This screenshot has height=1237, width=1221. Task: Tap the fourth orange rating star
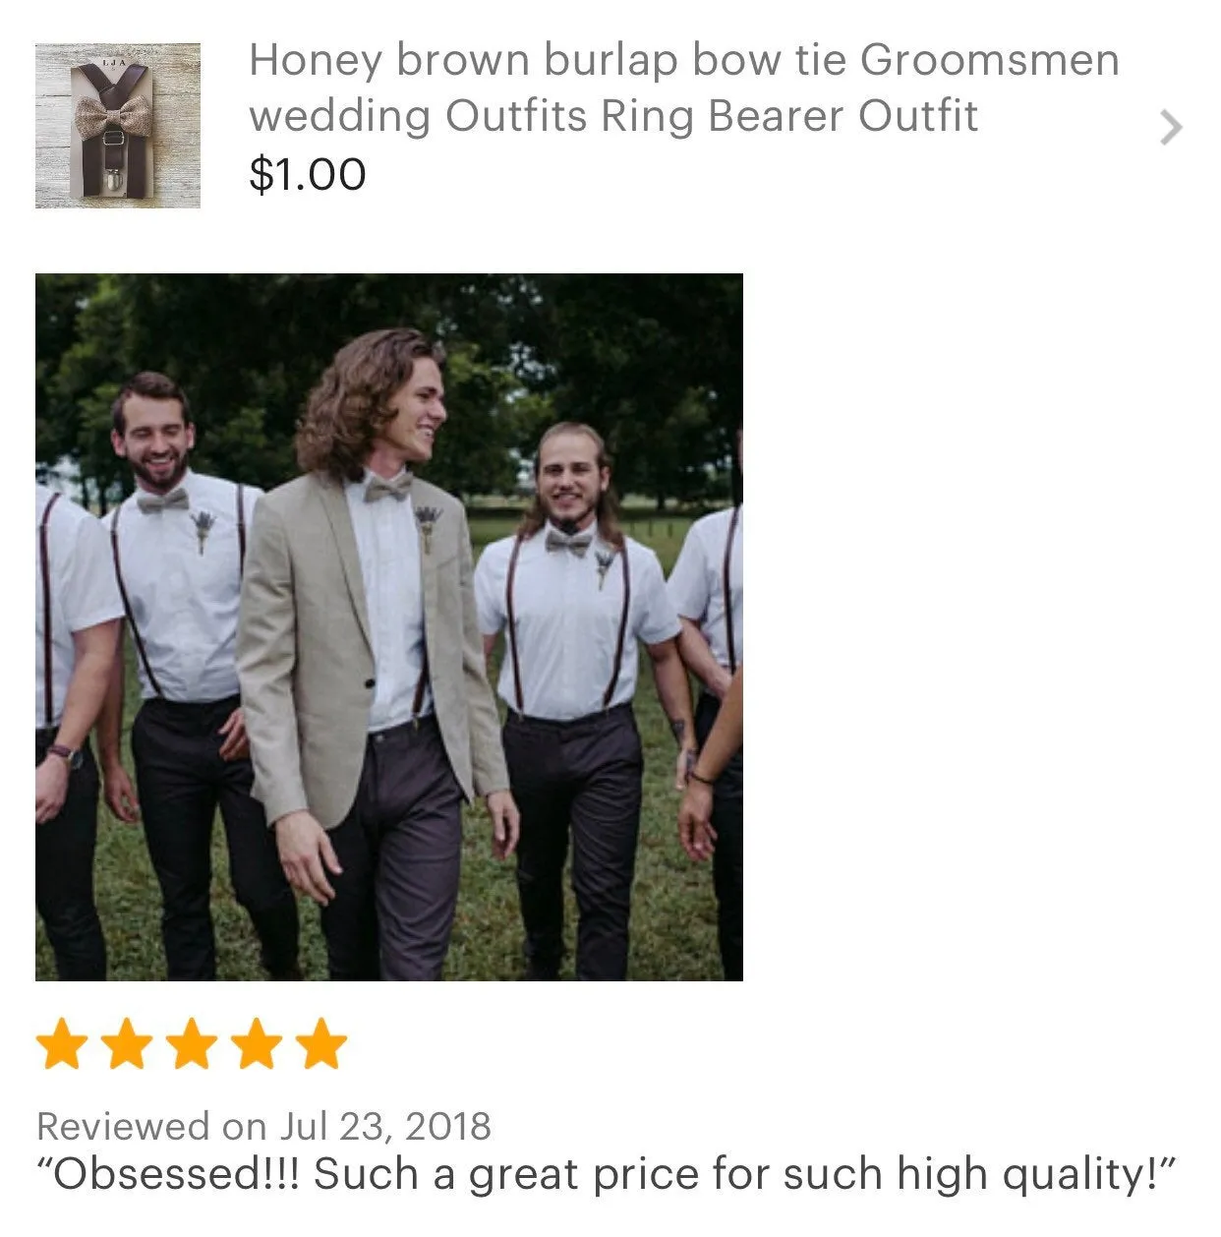pyautogui.click(x=257, y=1043)
